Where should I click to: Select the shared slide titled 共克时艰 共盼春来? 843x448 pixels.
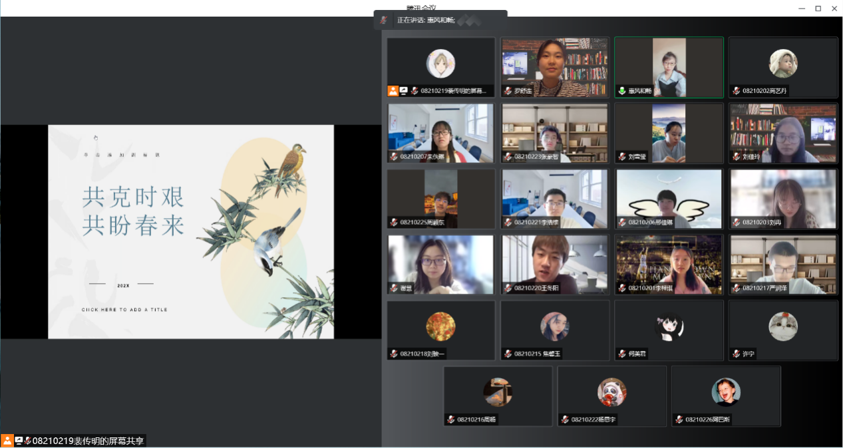point(190,231)
